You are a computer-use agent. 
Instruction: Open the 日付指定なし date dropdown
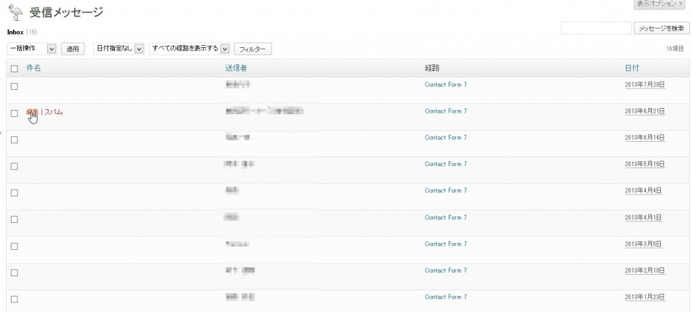(x=119, y=49)
